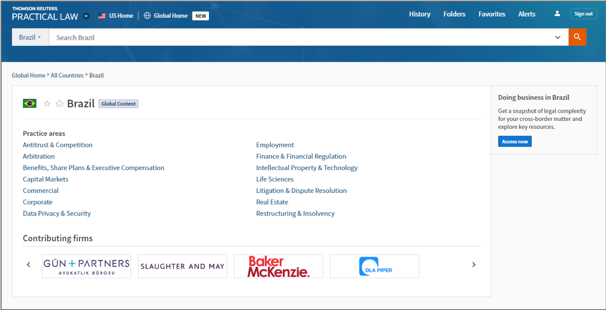Click the globe icon beside Global Home
The height and width of the screenshot is (310, 606).
click(147, 16)
